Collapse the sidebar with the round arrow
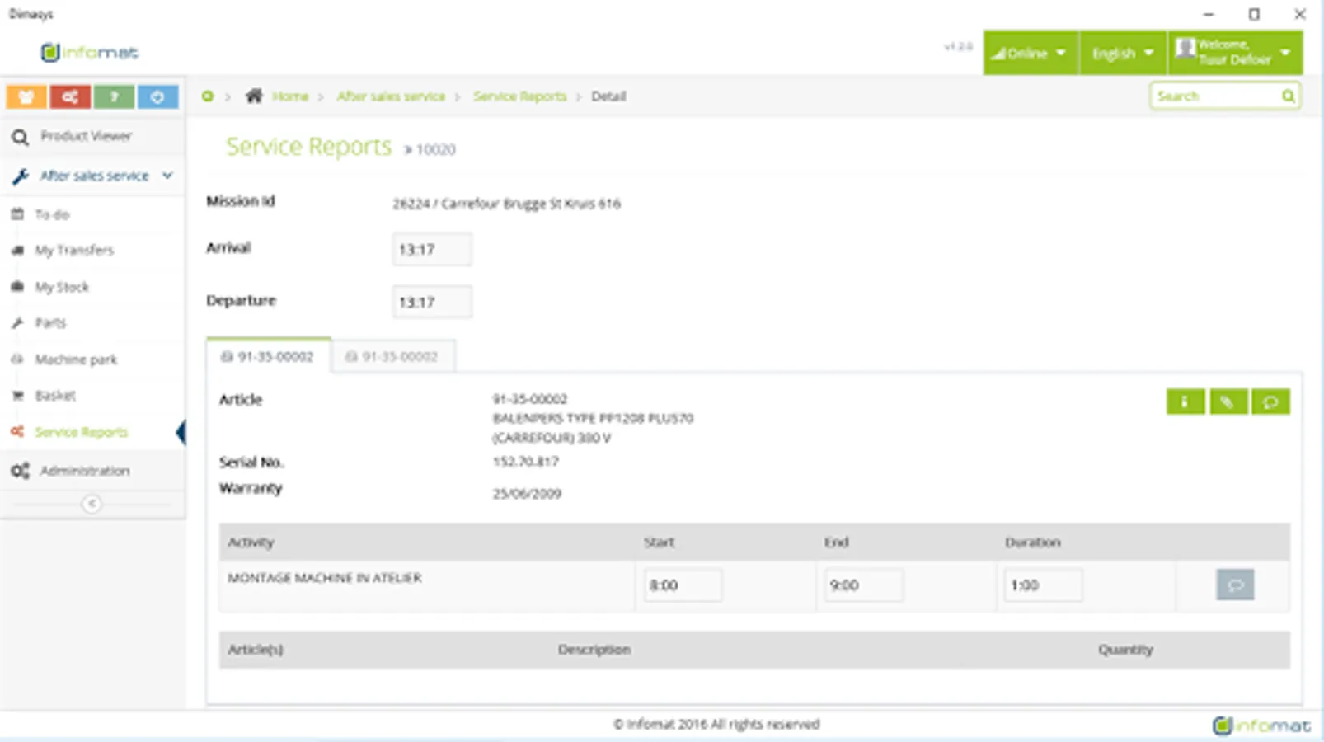Viewport: 1324px width, 742px height. 92,504
